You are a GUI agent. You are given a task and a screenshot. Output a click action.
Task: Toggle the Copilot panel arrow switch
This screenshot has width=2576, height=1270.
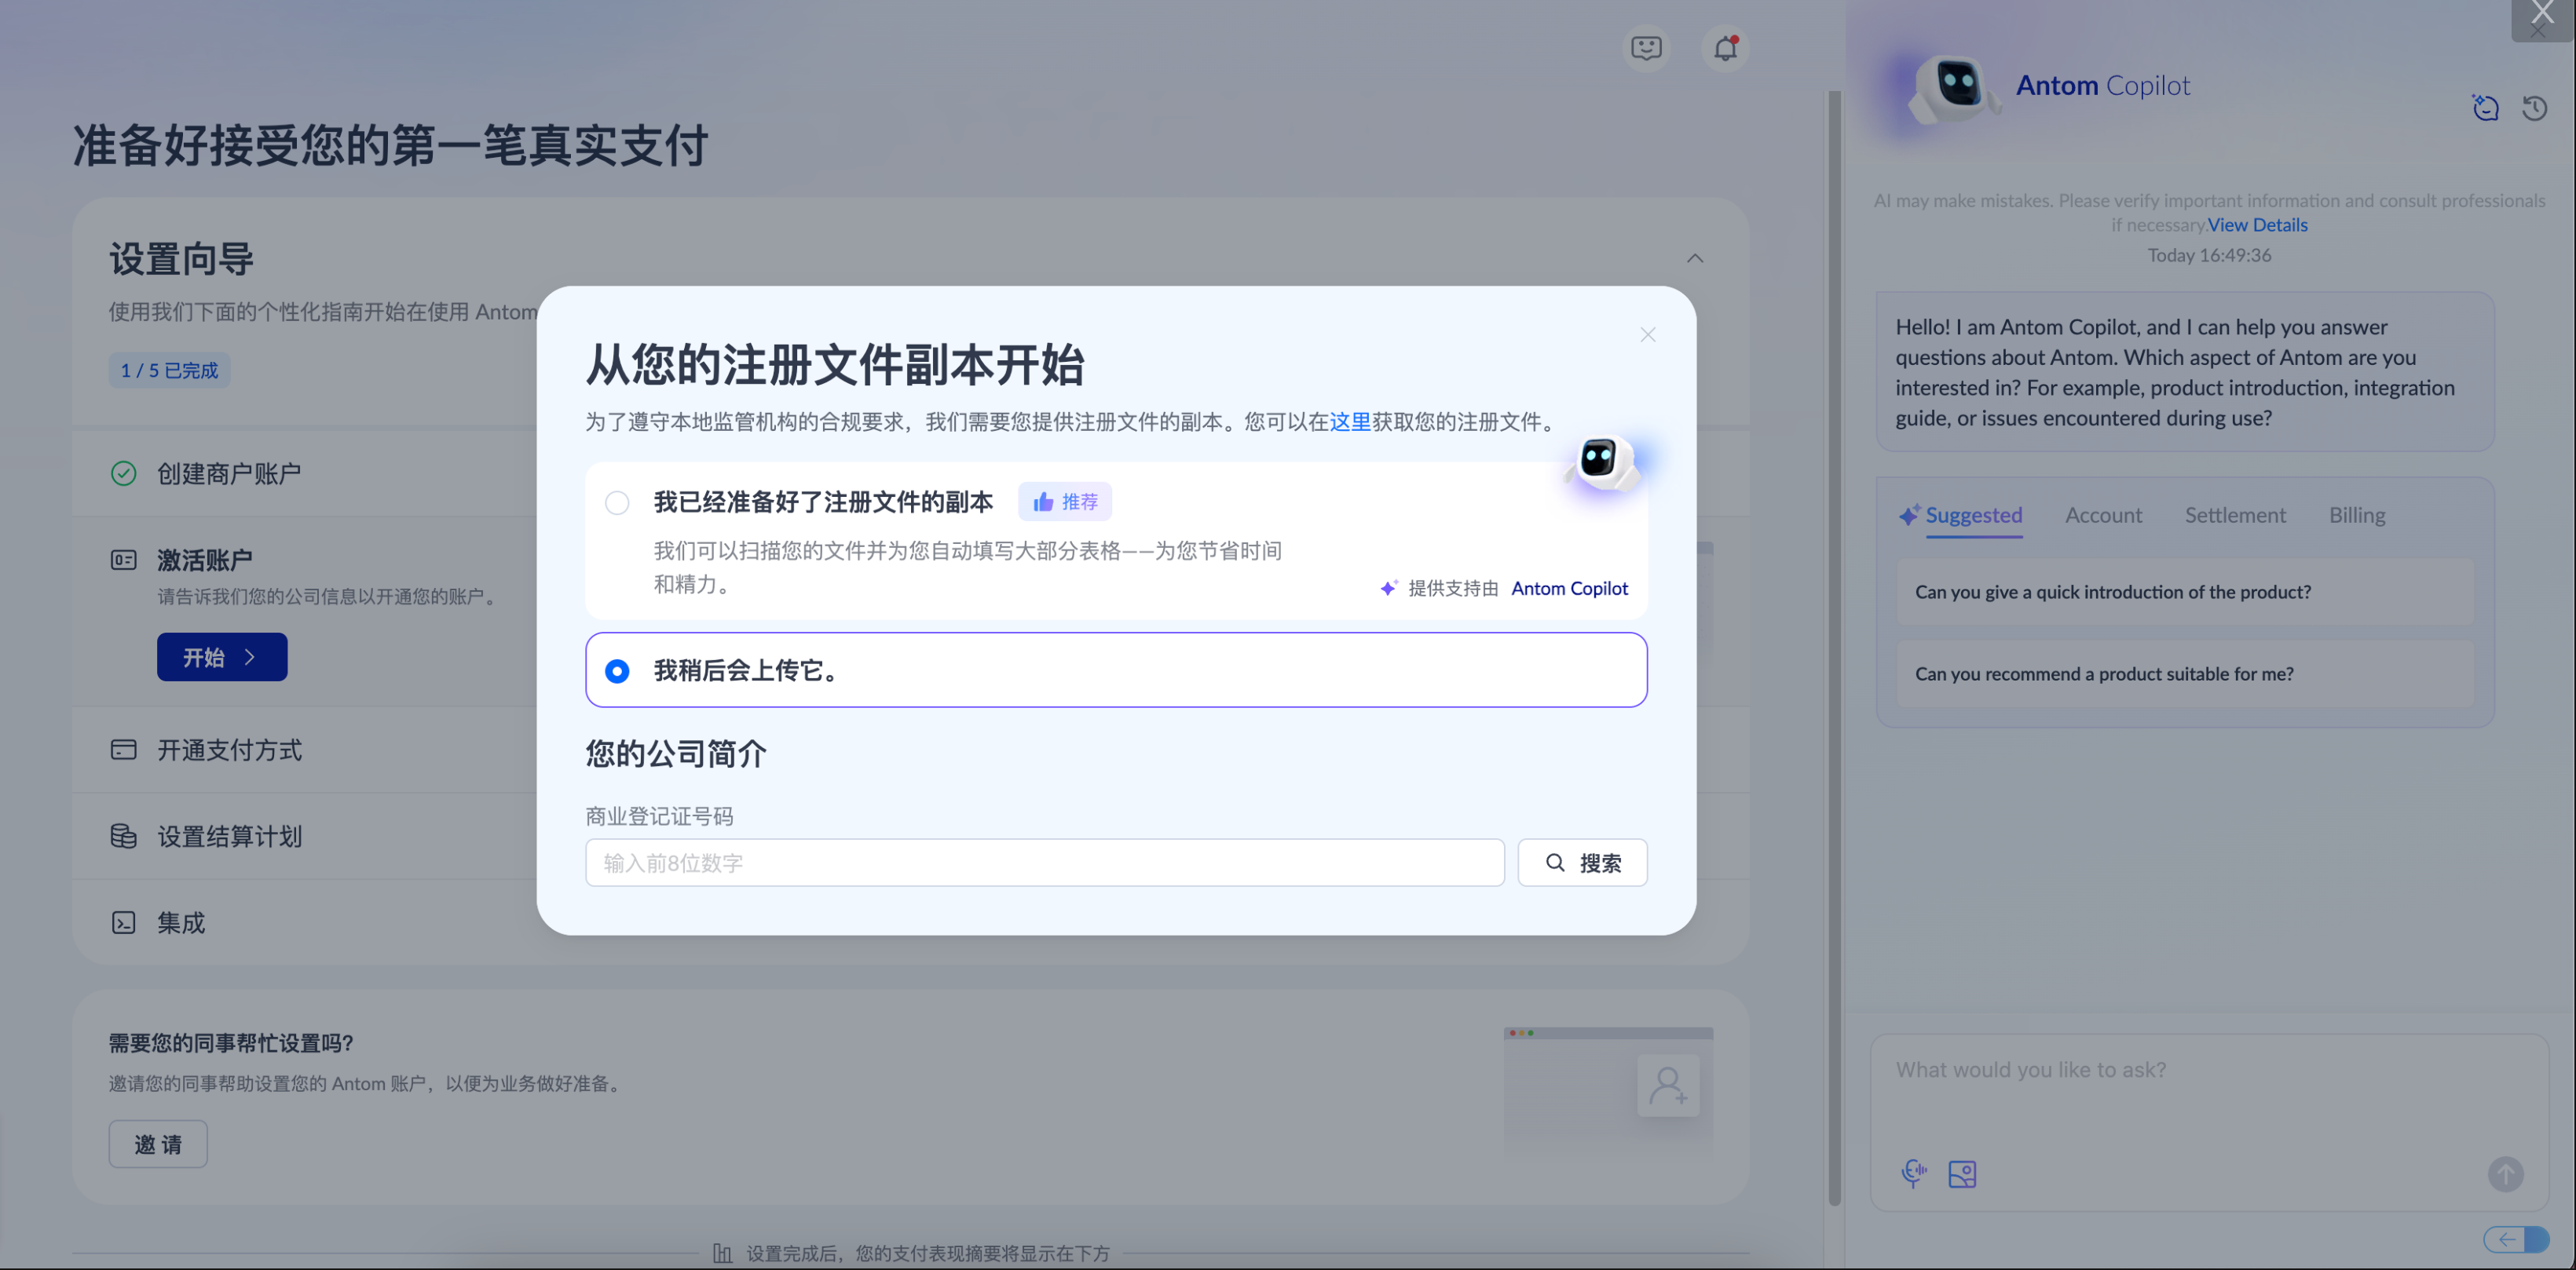tap(2516, 1240)
